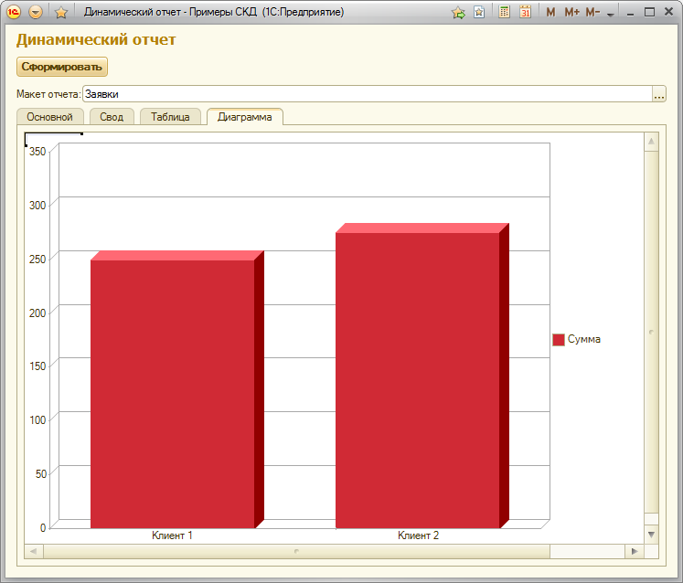Screen dimensions: 683x583
Task: Click the M+ memory add button
Action: click(571, 12)
